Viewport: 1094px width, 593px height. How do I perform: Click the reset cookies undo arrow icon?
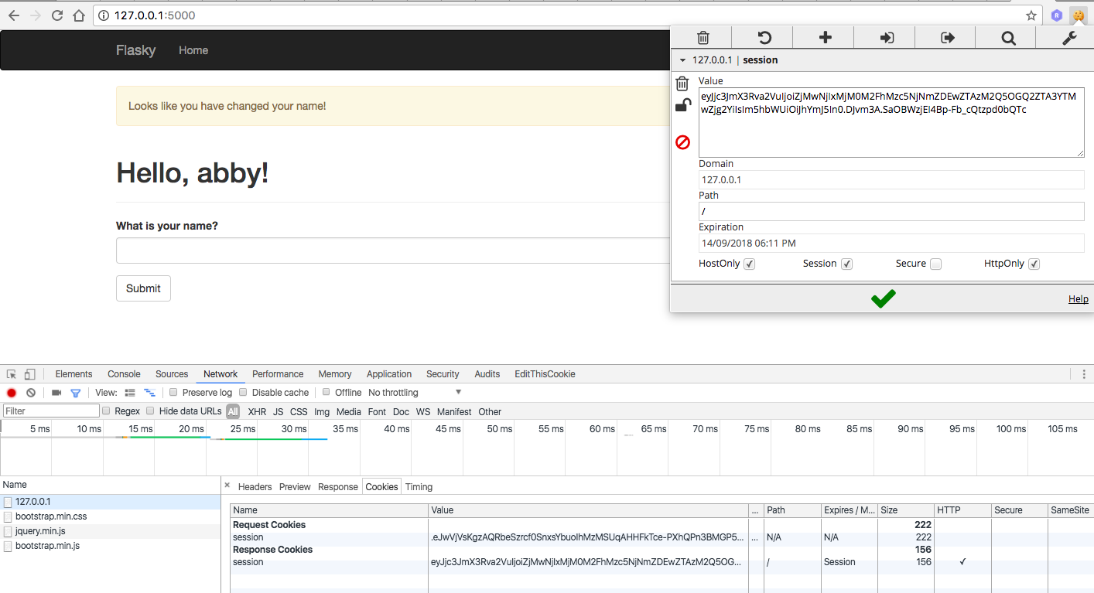764,38
